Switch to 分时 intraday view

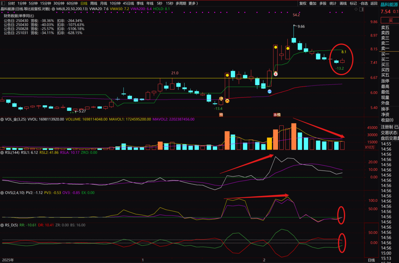[x=11, y=3]
